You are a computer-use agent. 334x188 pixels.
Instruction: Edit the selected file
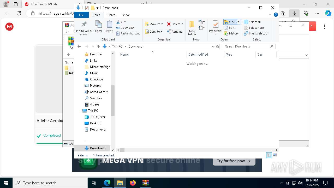229,28
